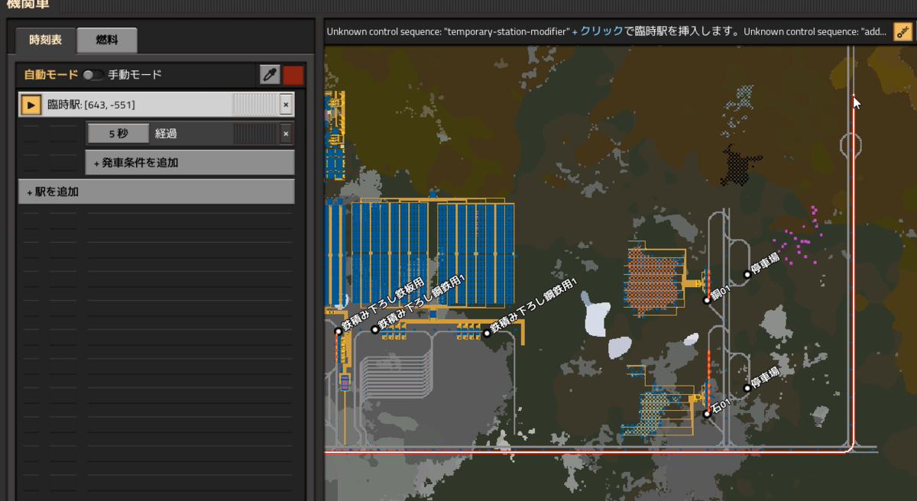Toggle the 自動モード / 手動モード switch

coord(93,75)
